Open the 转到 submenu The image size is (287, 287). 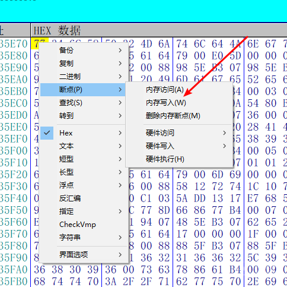(82, 116)
